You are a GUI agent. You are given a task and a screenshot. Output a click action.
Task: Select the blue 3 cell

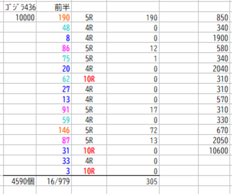pos(54,171)
